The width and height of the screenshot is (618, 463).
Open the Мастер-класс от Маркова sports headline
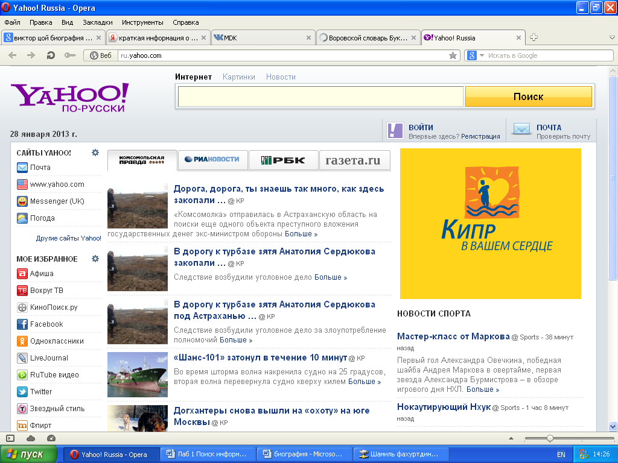pyautogui.click(x=453, y=336)
